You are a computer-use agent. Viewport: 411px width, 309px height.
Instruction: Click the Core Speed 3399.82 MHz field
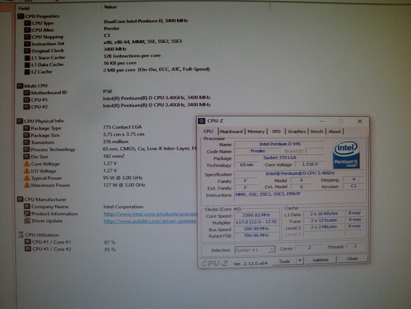tap(256, 215)
